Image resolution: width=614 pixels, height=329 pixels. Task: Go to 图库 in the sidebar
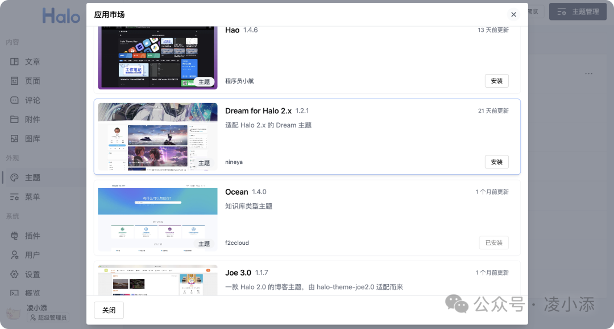tap(32, 138)
